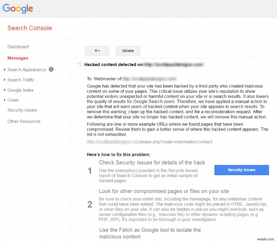Select Messages in the sidebar

tap(18, 58)
